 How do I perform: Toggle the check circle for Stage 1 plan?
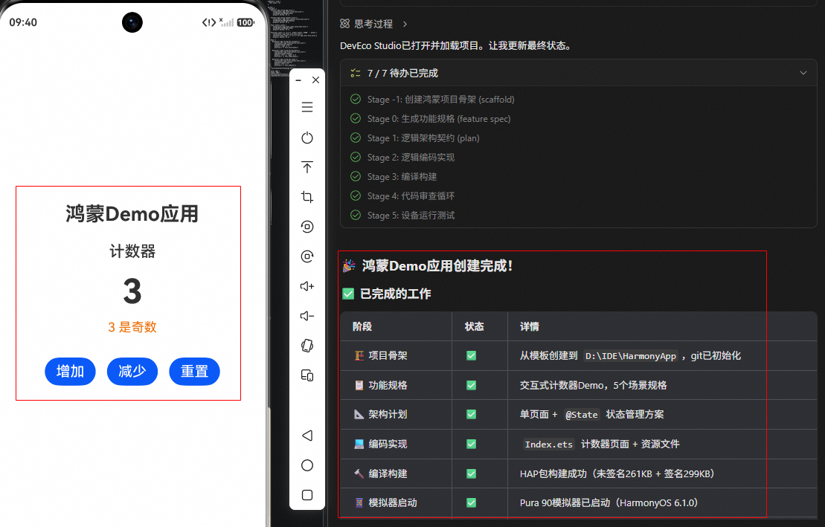pos(356,138)
